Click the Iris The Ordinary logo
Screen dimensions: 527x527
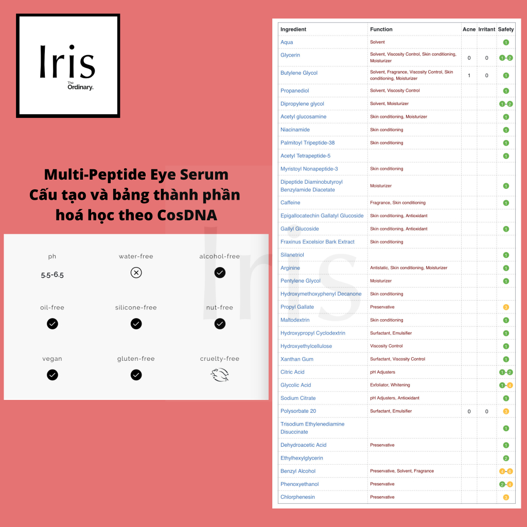pyautogui.click(x=68, y=66)
